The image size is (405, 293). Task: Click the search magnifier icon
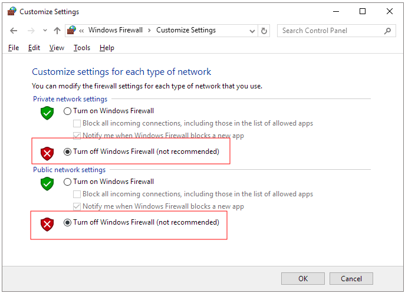pyautogui.click(x=388, y=31)
